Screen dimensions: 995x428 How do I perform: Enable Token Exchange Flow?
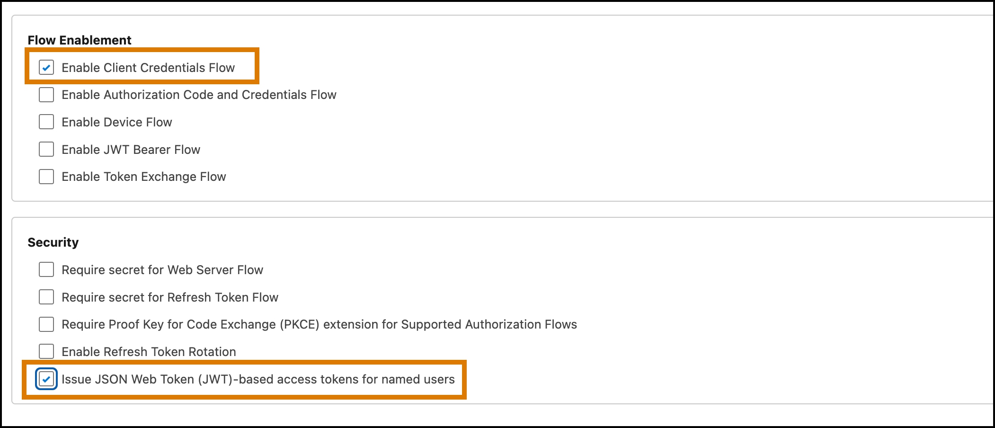tap(46, 177)
